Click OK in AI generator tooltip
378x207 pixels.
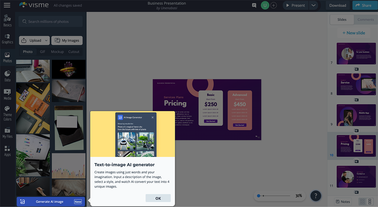coord(158,198)
